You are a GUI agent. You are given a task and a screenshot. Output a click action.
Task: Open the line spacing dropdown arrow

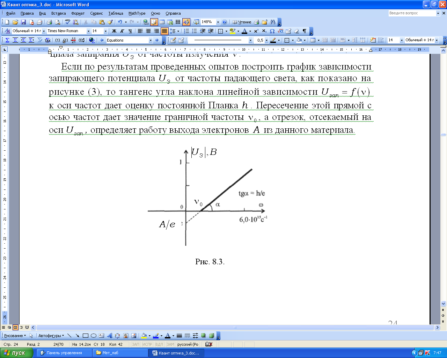point(178,31)
